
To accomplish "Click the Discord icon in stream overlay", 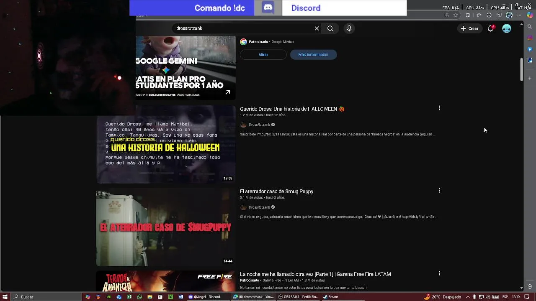I will (x=268, y=8).
